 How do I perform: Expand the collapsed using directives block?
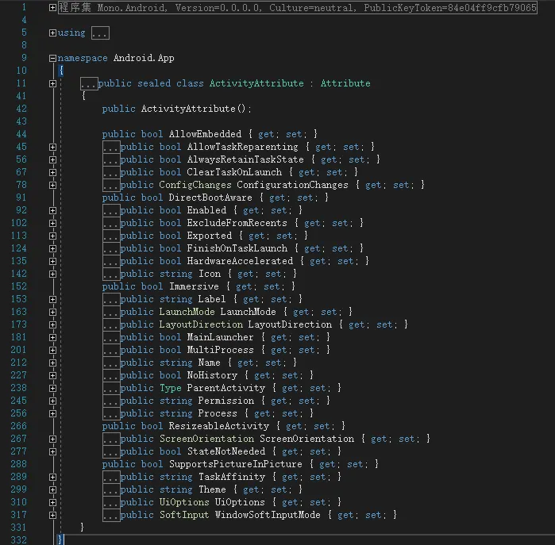(52, 33)
